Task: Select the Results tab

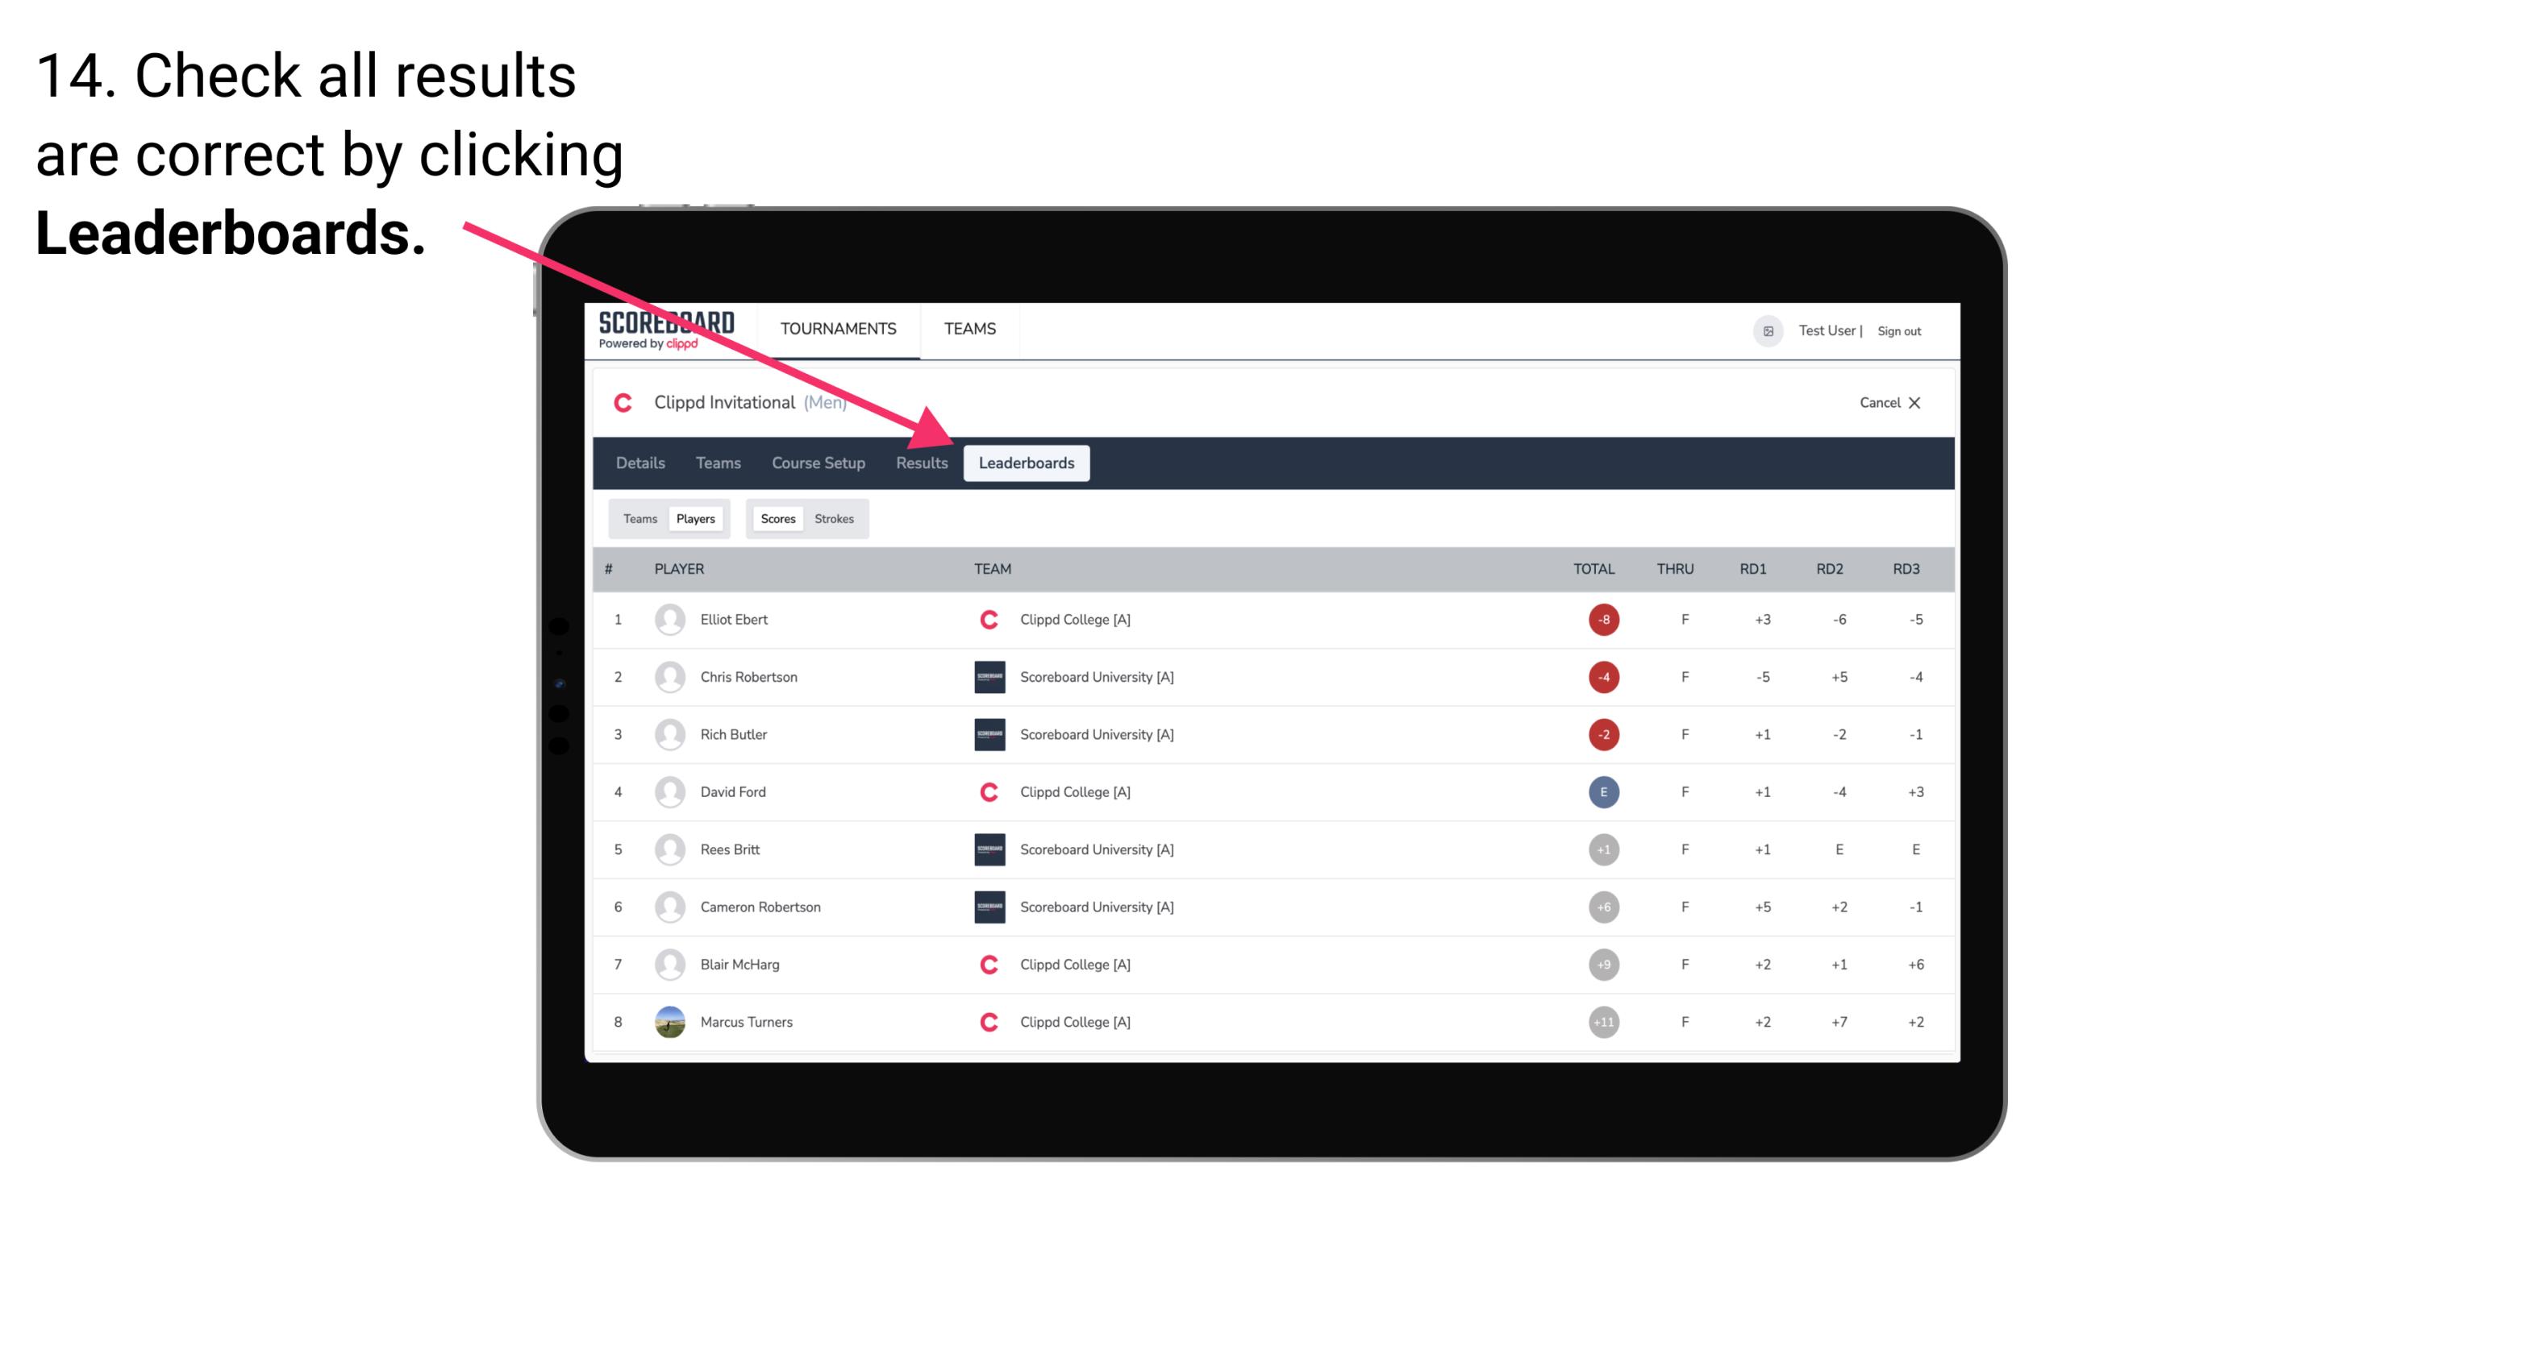Action: [x=920, y=463]
